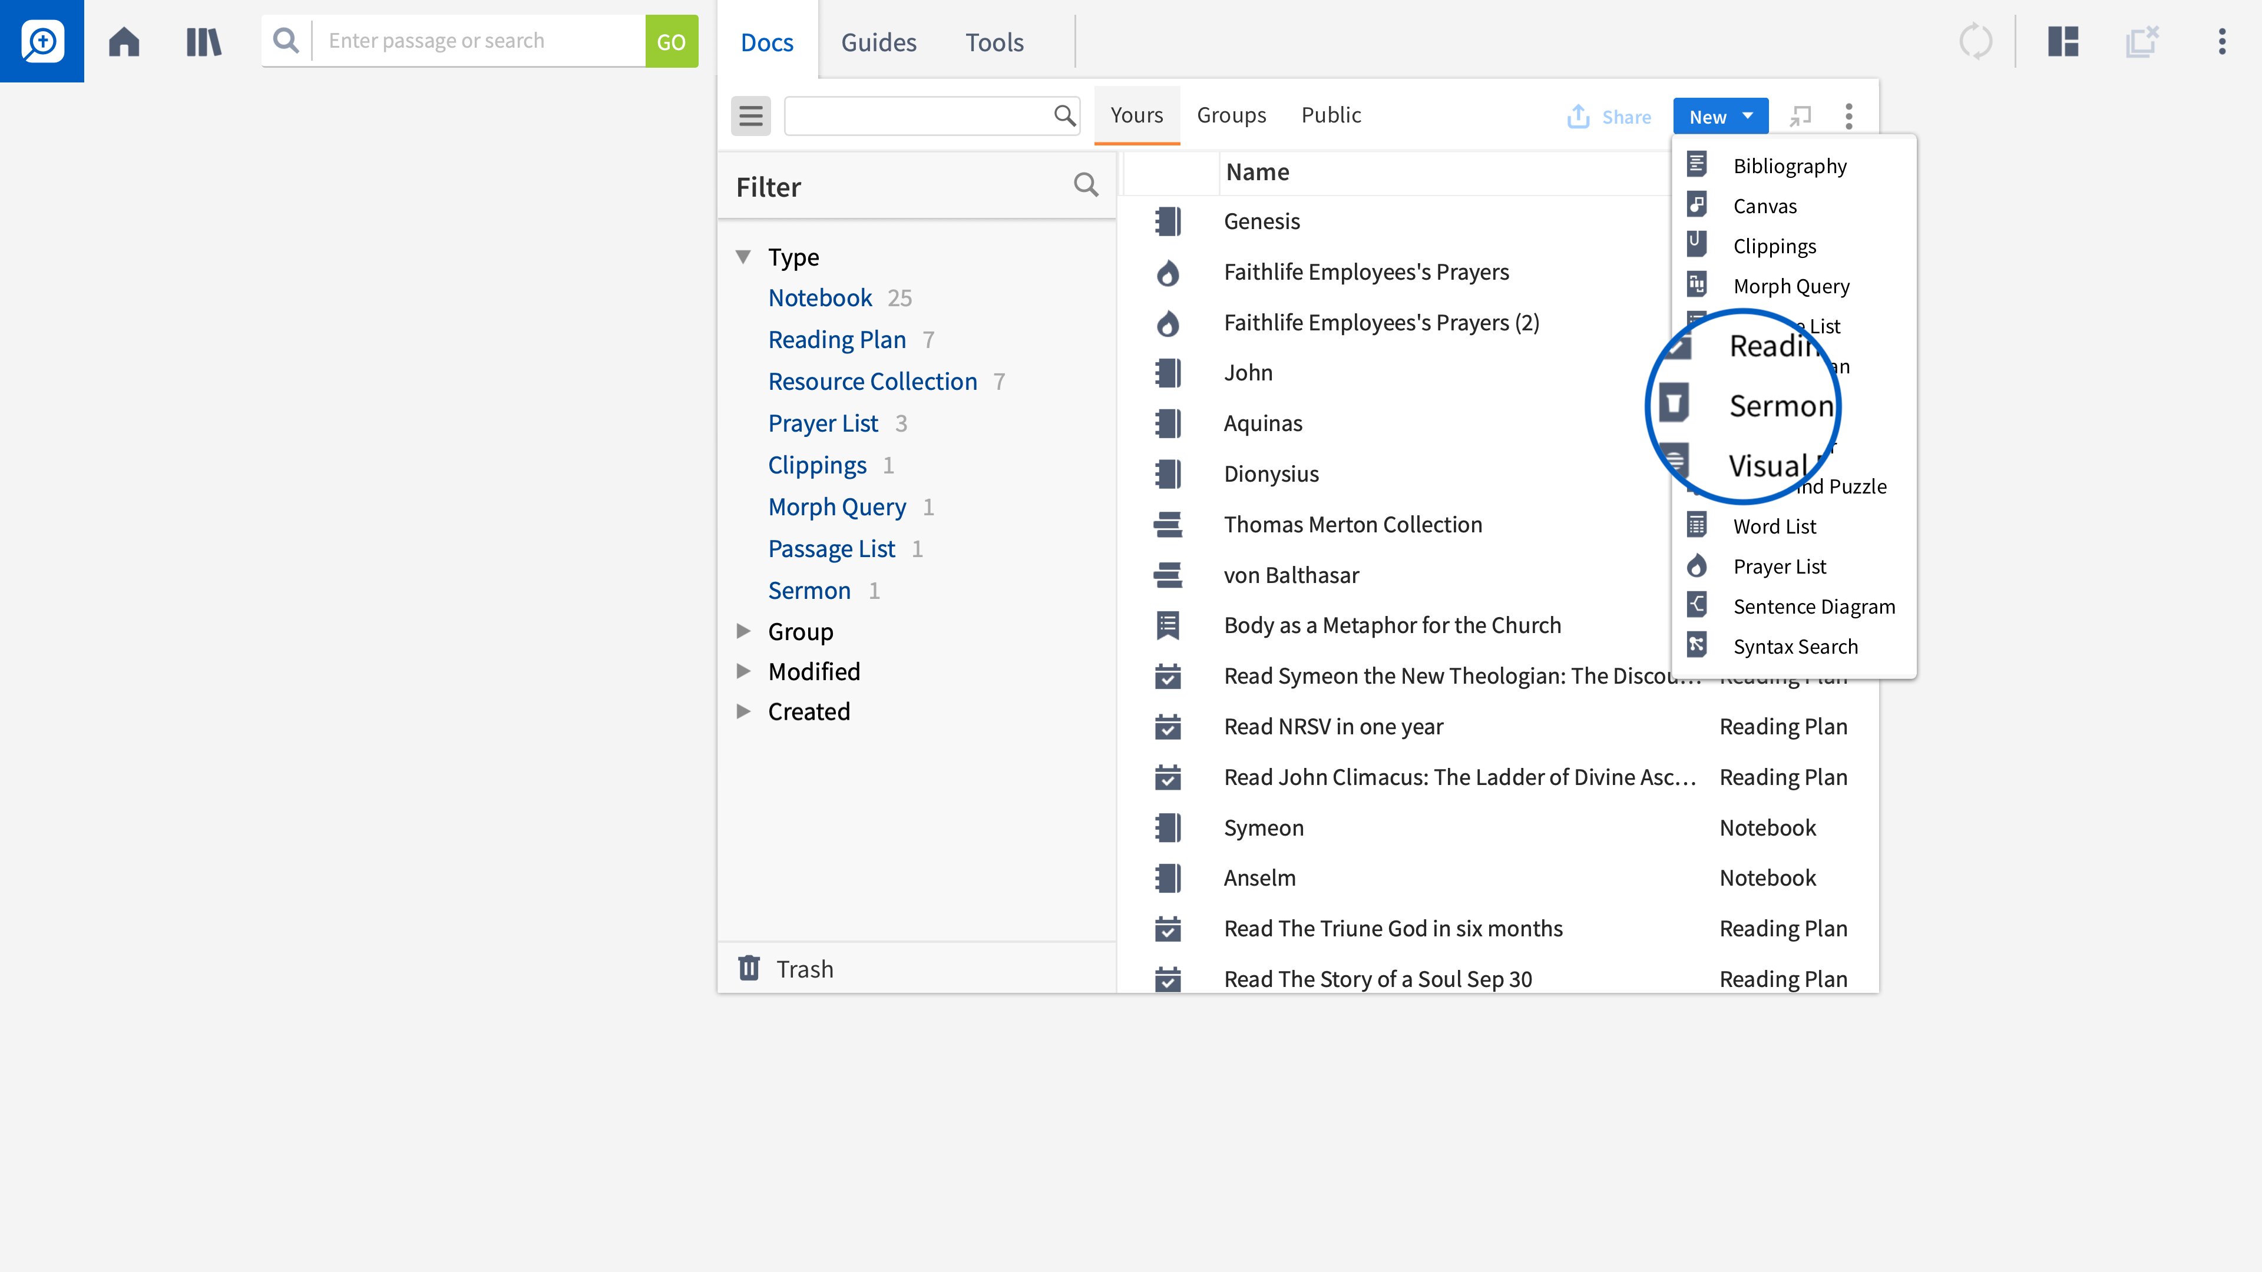Click the Bibliography icon in the New menu

[x=1697, y=164]
